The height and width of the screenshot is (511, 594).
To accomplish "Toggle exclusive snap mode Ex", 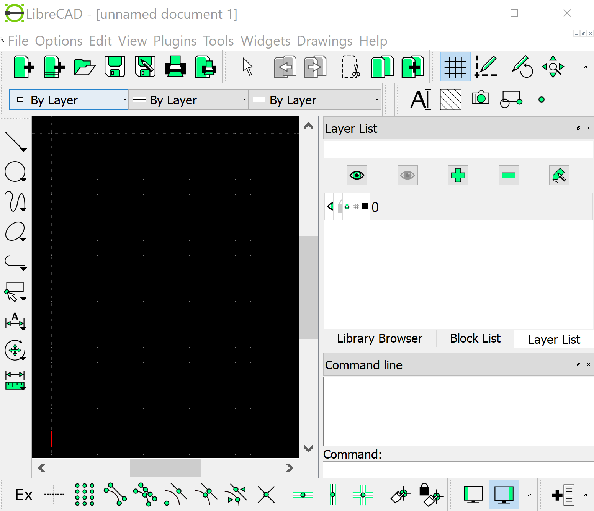I will 24,495.
